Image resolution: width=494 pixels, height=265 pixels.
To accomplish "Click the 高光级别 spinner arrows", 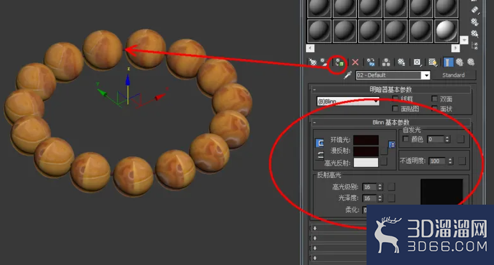I will [x=380, y=187].
